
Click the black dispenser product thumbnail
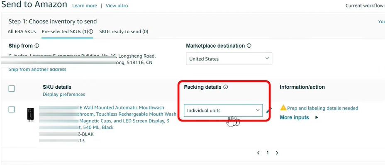pos(30,115)
